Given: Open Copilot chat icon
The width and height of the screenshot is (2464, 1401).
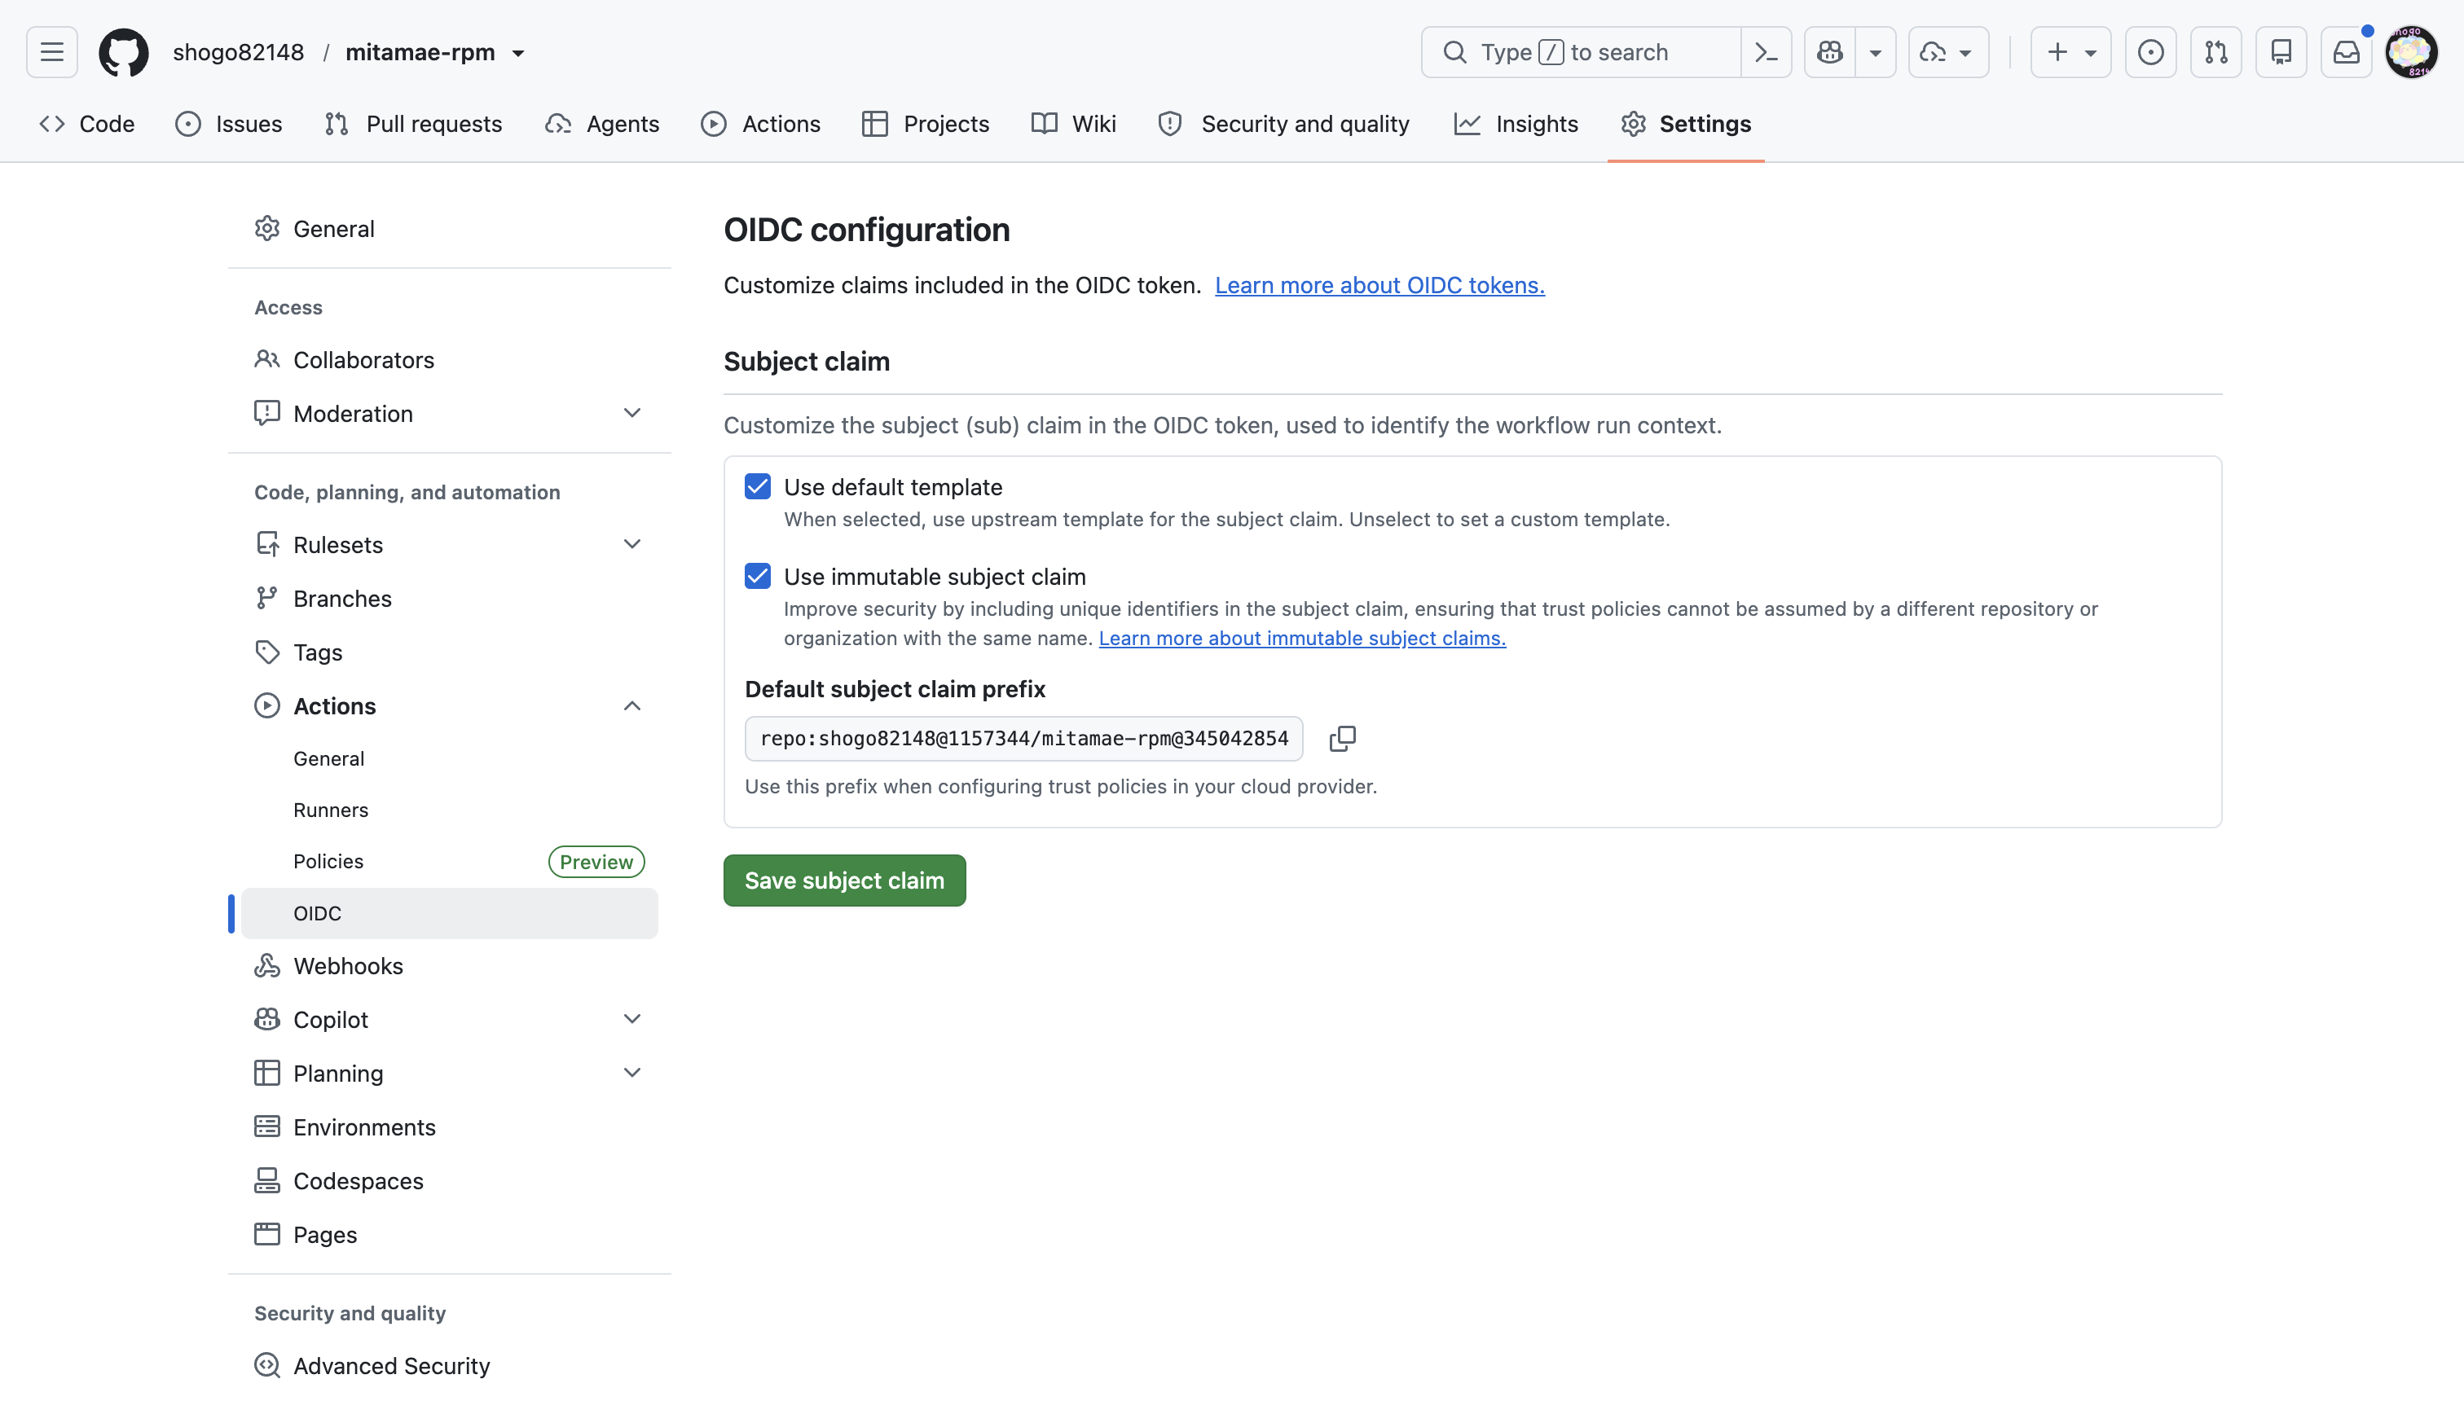Looking at the screenshot, I should 1830,52.
